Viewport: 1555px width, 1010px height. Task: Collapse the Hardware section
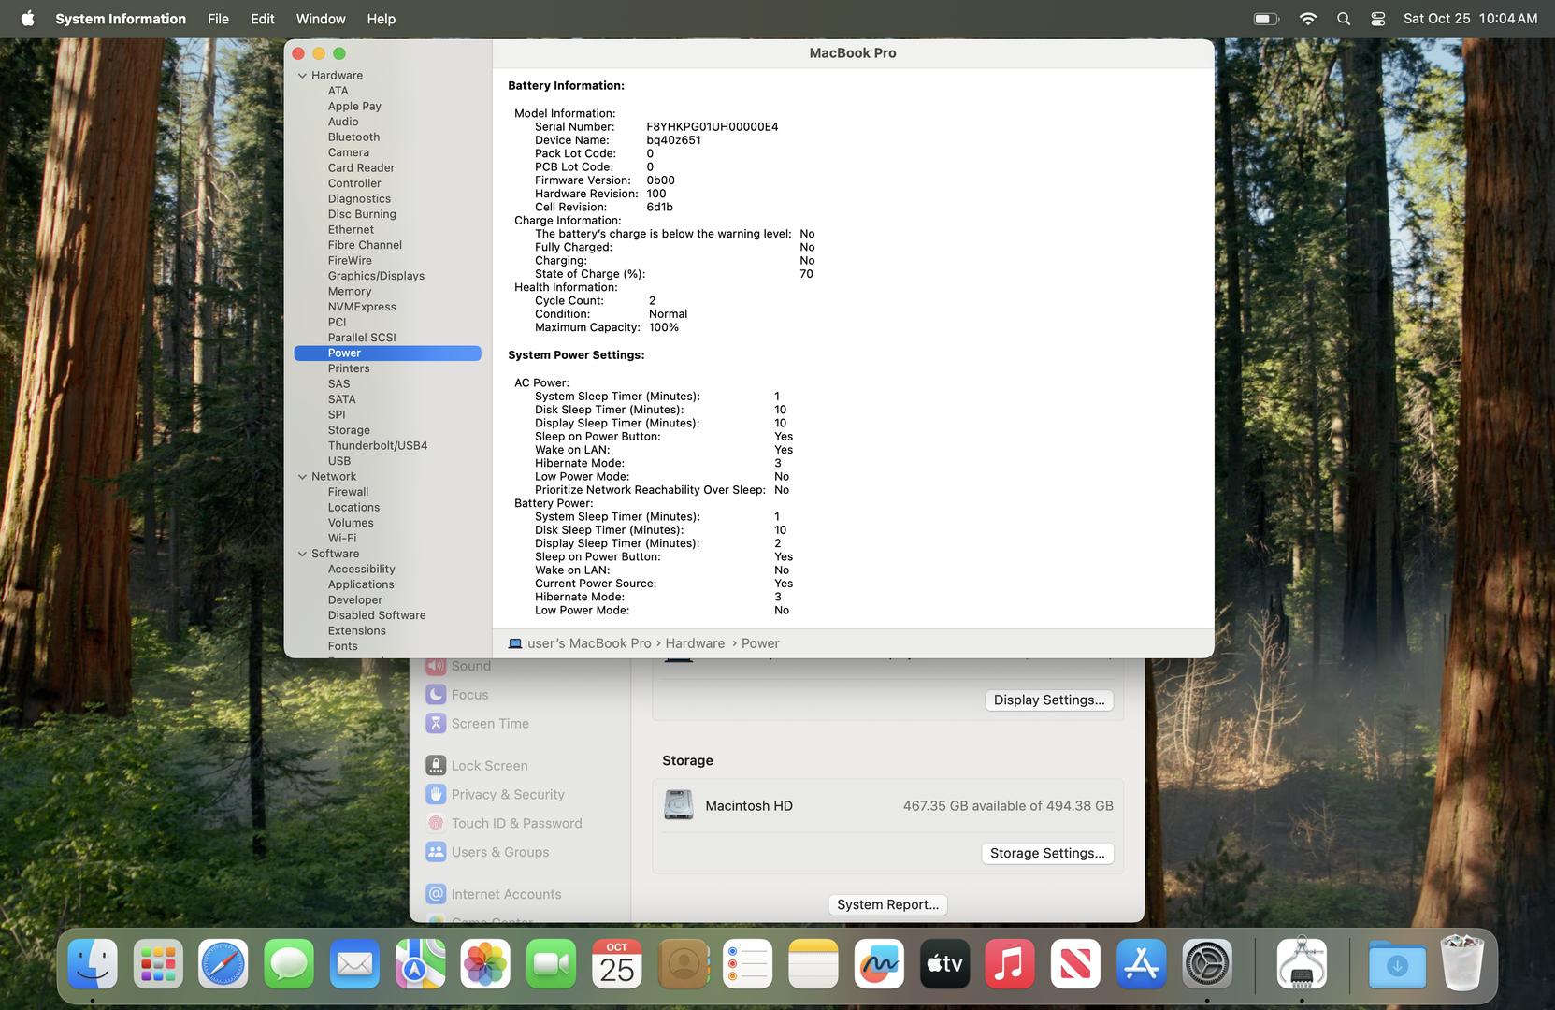(302, 76)
